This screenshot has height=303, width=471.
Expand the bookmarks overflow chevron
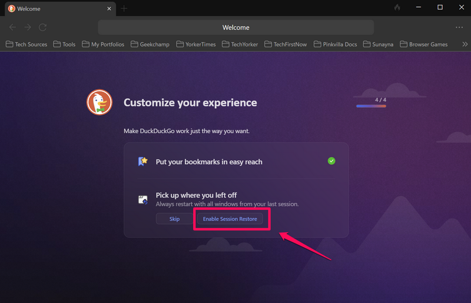465,44
